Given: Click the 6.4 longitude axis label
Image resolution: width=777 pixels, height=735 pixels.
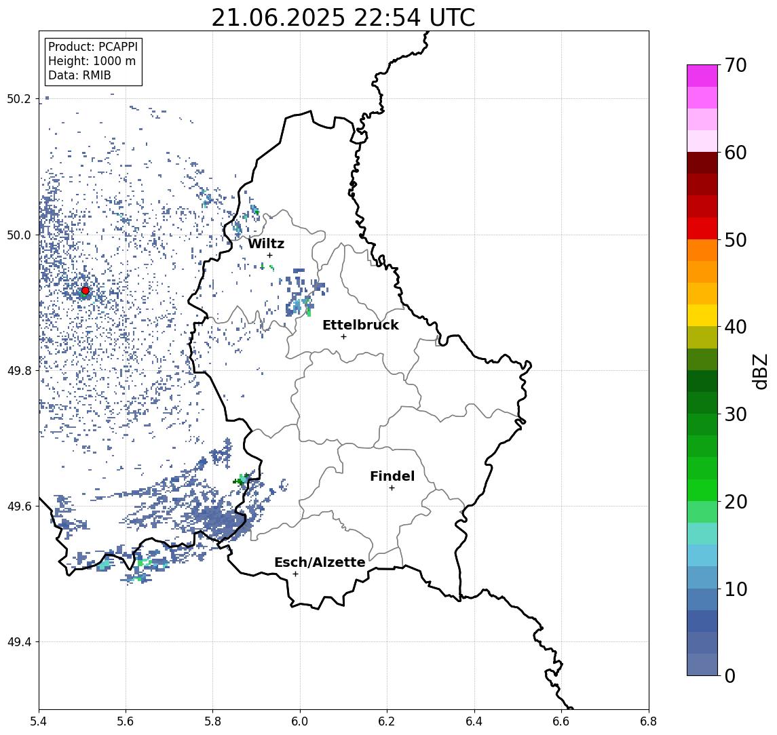Looking at the screenshot, I should (x=474, y=721).
